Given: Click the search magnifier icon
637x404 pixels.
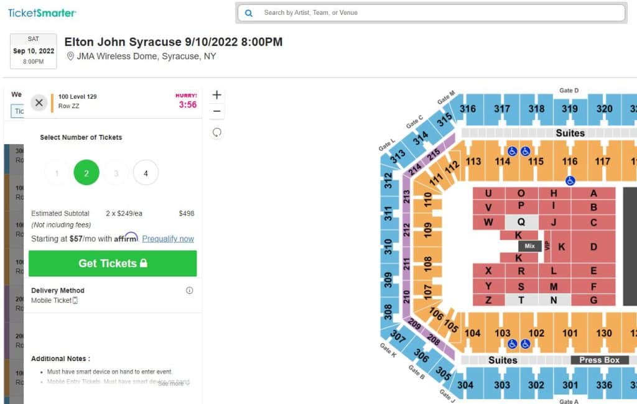Looking at the screenshot, I should [x=249, y=12].
